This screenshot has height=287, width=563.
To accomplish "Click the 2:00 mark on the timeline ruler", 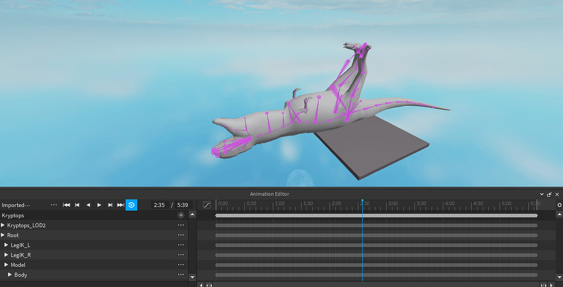I will tap(336, 203).
